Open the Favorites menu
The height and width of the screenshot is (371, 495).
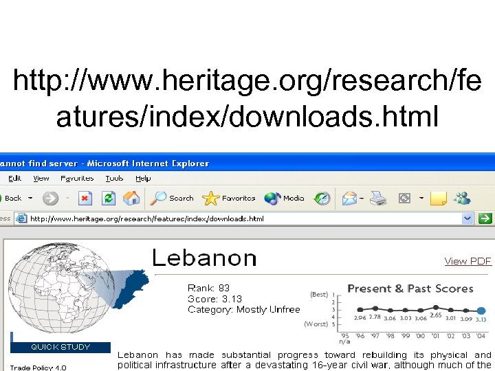click(77, 179)
